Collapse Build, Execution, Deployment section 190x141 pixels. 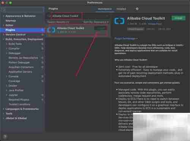pos(3,39)
